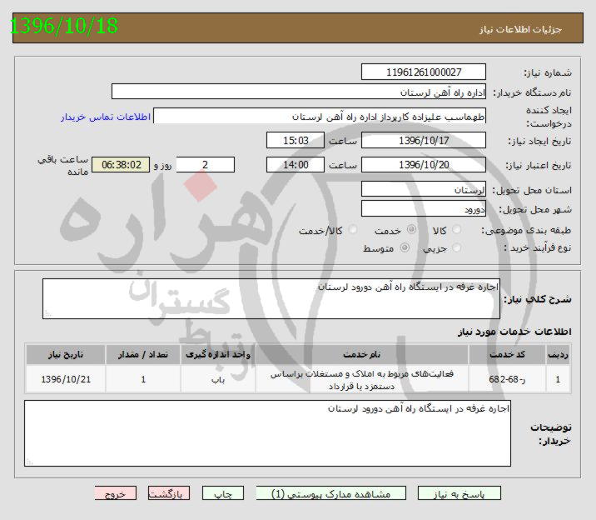Click the service name cell in row 1
The image size is (596, 520).
pos(362,379)
